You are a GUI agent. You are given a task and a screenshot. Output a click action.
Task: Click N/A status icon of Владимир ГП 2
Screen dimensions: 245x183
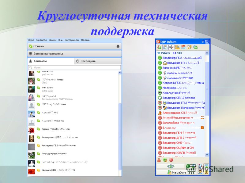tap(160, 103)
